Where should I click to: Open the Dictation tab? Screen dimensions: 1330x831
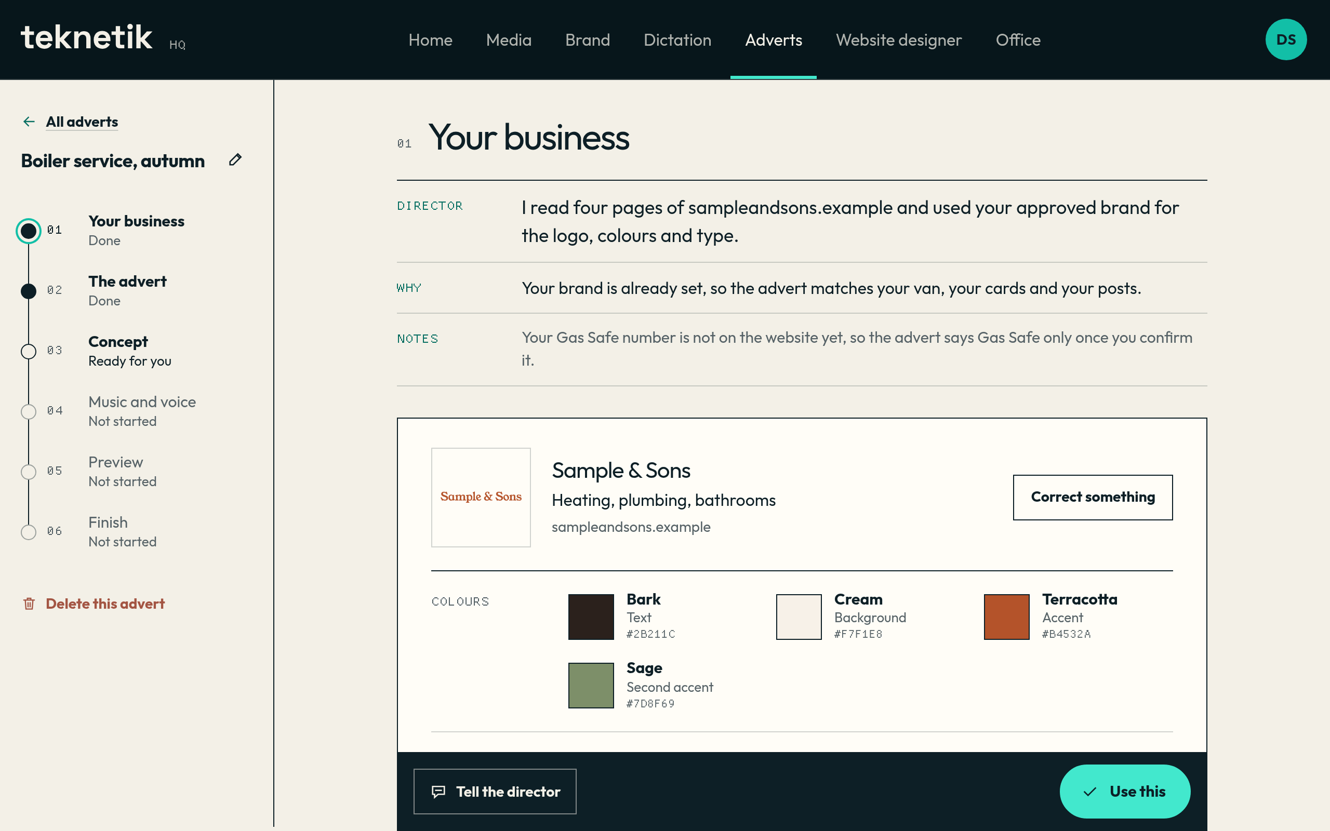pyautogui.click(x=677, y=39)
